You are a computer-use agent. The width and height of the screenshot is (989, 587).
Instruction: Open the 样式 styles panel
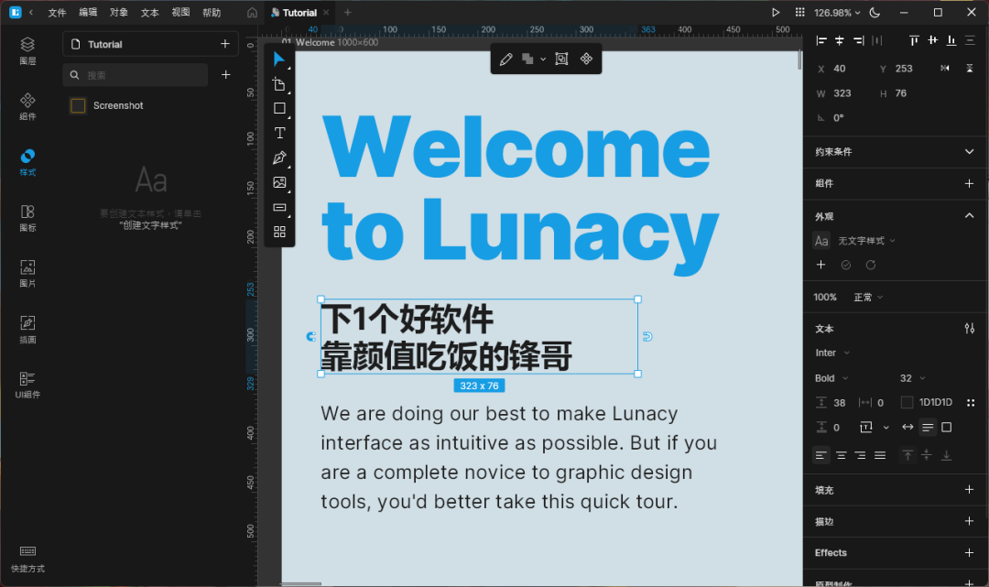27,163
